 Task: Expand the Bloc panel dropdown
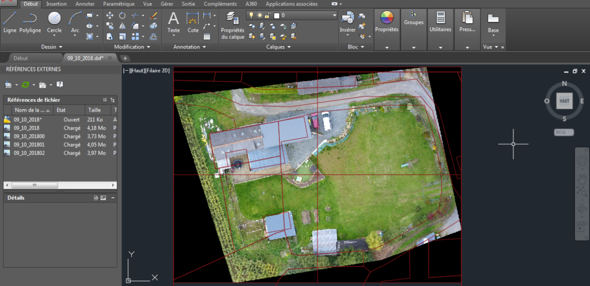356,47
